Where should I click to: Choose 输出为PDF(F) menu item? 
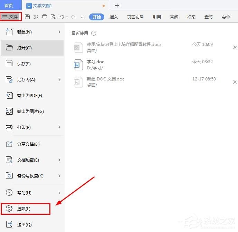[32, 95]
